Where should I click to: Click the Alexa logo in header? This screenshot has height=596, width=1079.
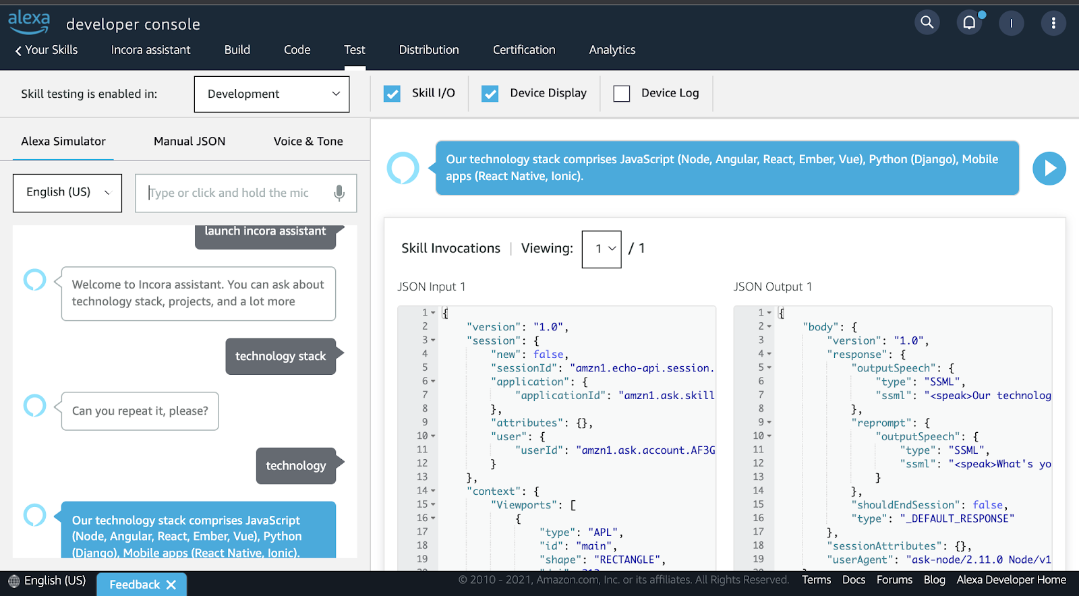29,22
